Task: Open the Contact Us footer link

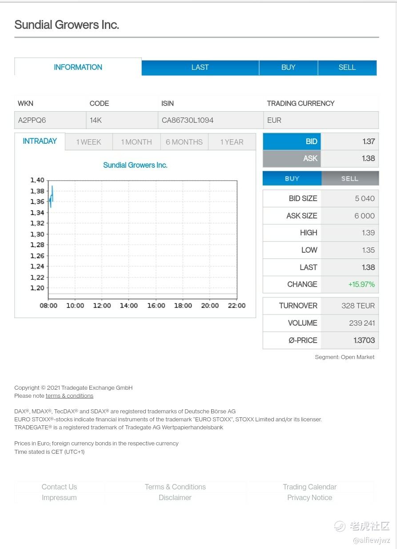Action: click(x=59, y=487)
